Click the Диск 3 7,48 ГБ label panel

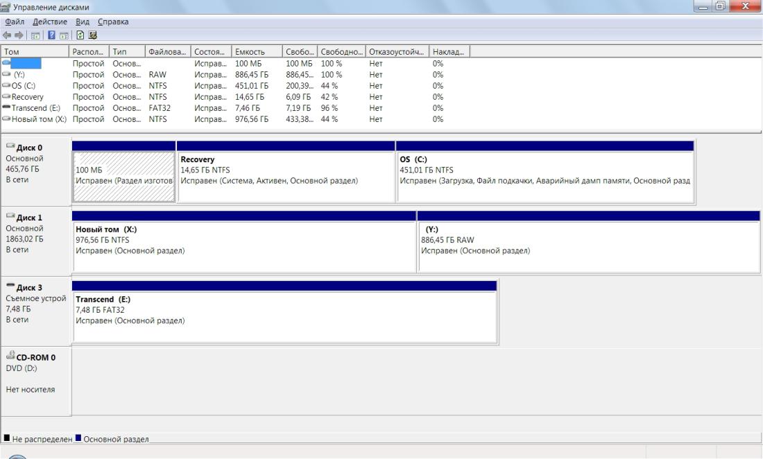(x=36, y=311)
